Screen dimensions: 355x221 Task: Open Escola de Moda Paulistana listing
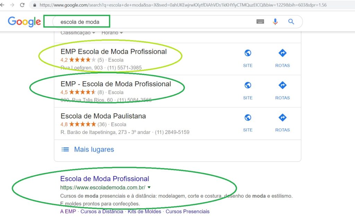(103, 116)
